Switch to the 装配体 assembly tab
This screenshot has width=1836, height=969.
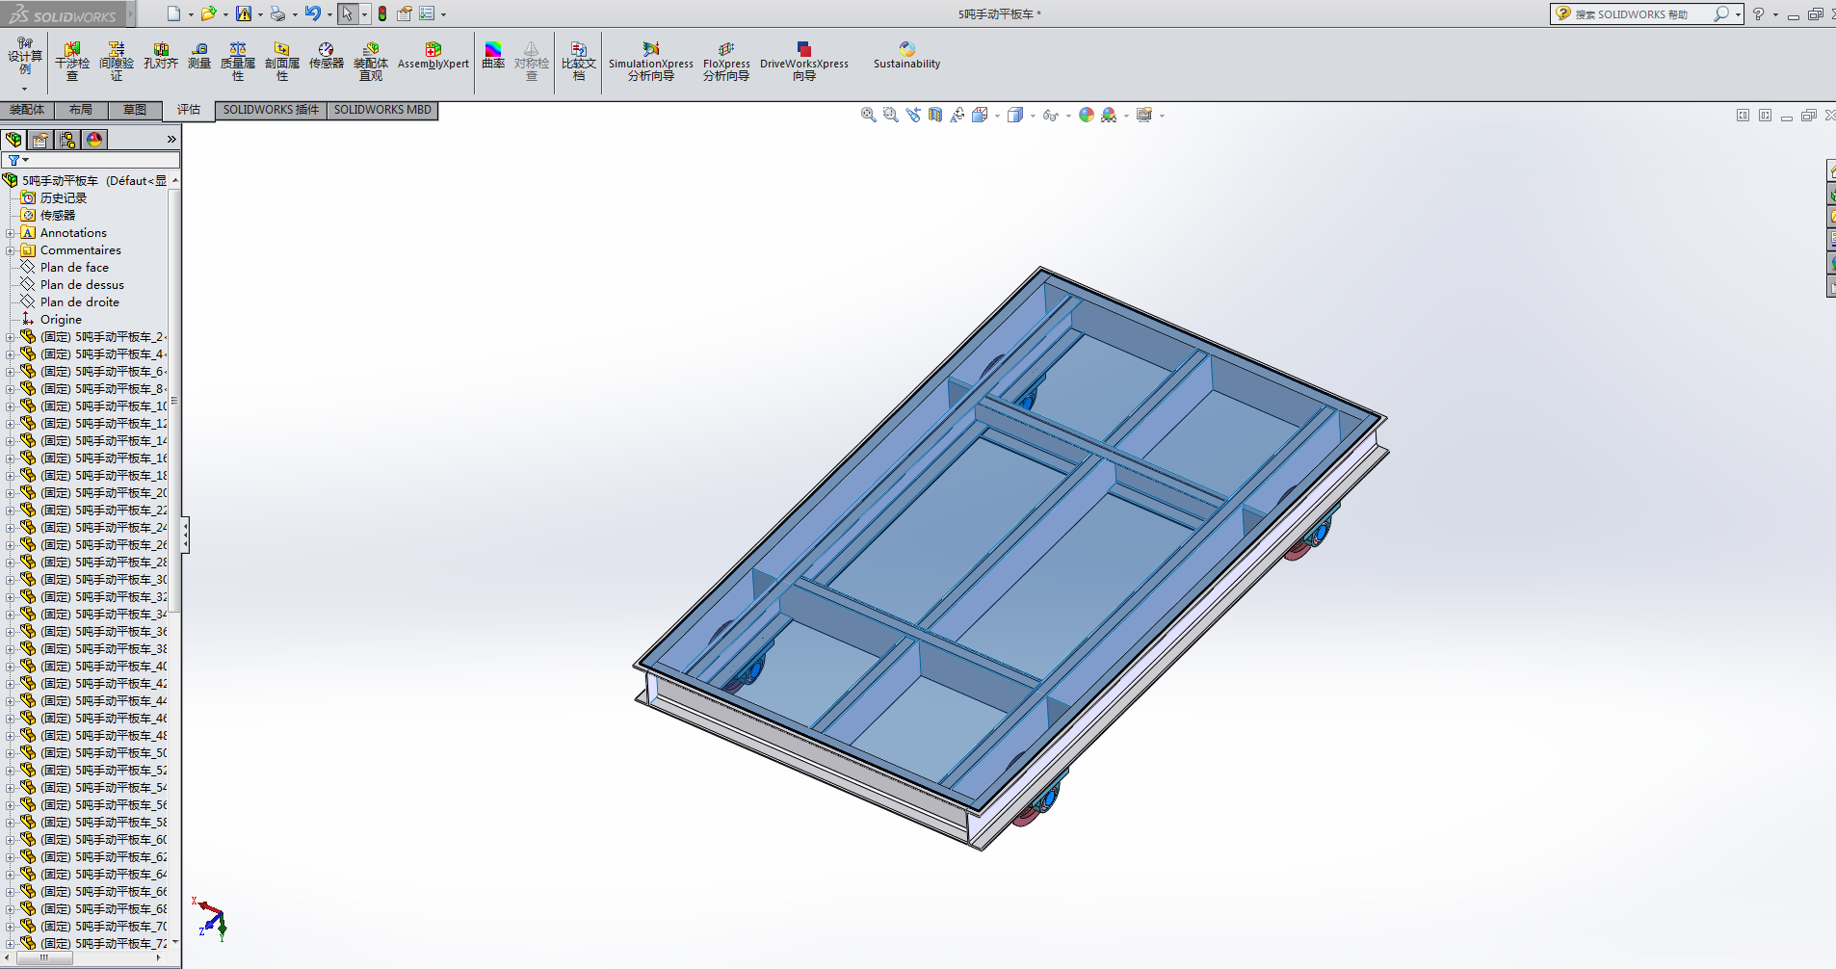[x=27, y=110]
